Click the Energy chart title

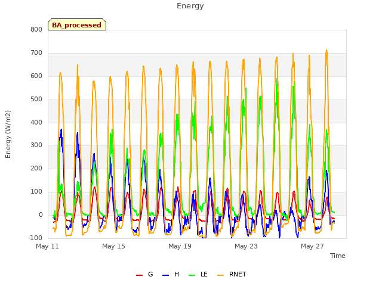click(190, 6)
